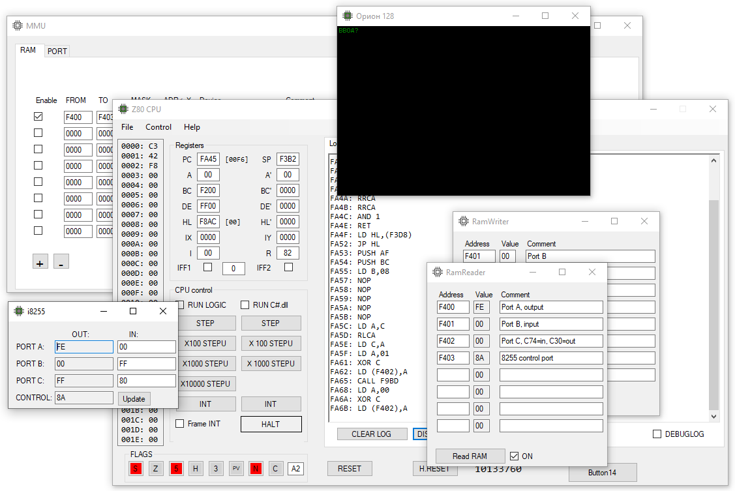Click the Орион 128 window chip icon
Viewport: 735px width, 491px height.
click(348, 16)
